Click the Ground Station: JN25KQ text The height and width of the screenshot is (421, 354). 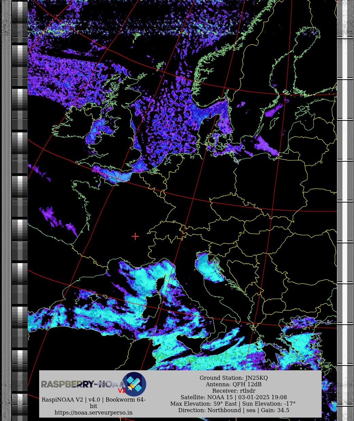[x=234, y=378]
